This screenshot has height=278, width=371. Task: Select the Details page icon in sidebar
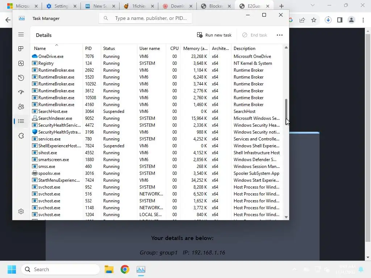point(21,121)
